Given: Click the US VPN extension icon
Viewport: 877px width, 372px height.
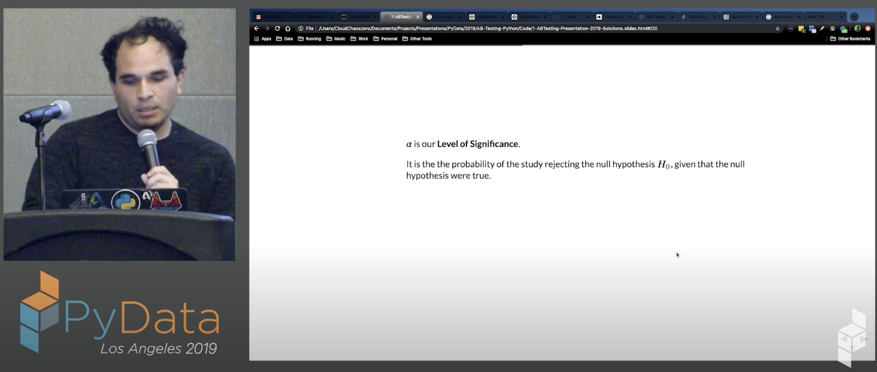Looking at the screenshot, I should (844, 28).
